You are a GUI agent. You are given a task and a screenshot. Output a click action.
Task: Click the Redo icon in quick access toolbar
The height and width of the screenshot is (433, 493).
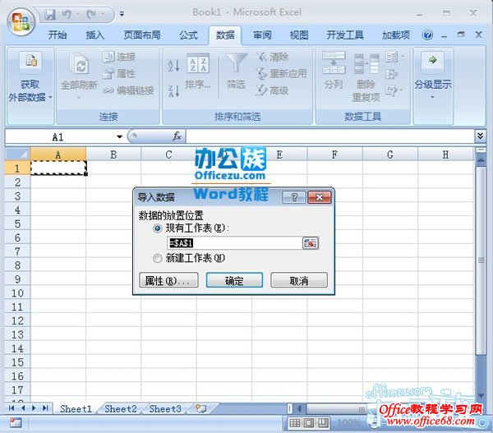91,15
